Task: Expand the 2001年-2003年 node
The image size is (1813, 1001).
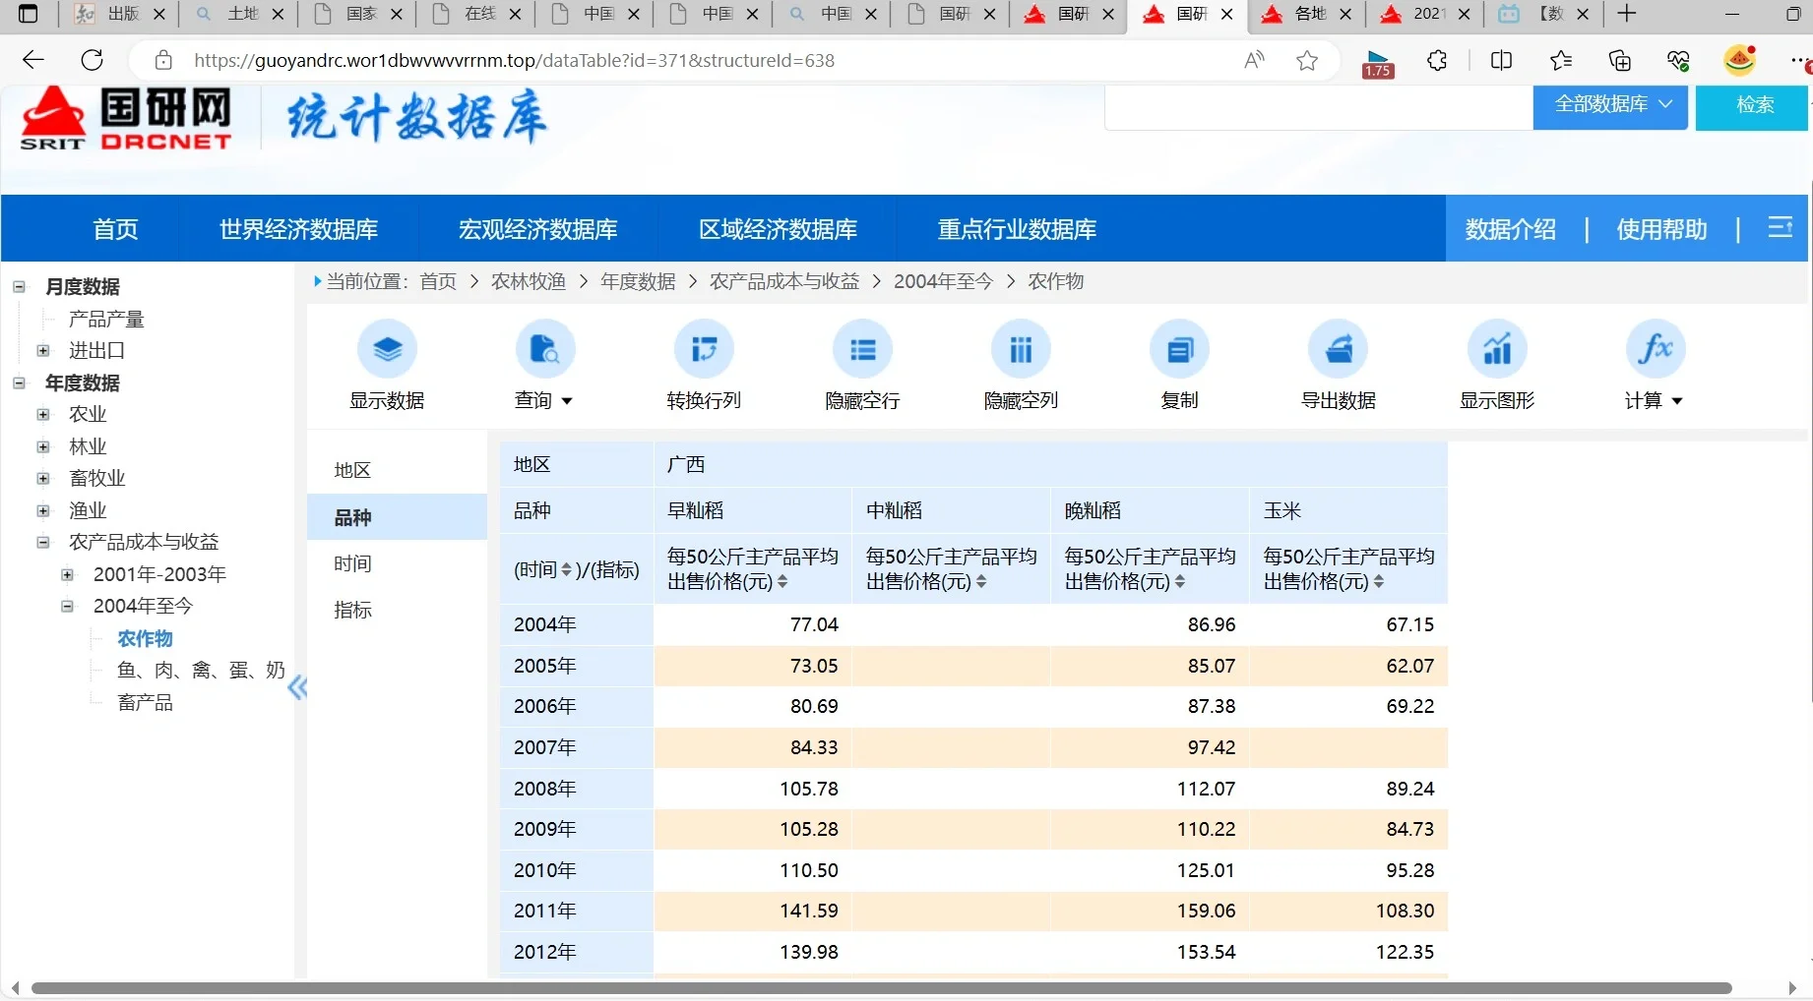Action: point(67,574)
